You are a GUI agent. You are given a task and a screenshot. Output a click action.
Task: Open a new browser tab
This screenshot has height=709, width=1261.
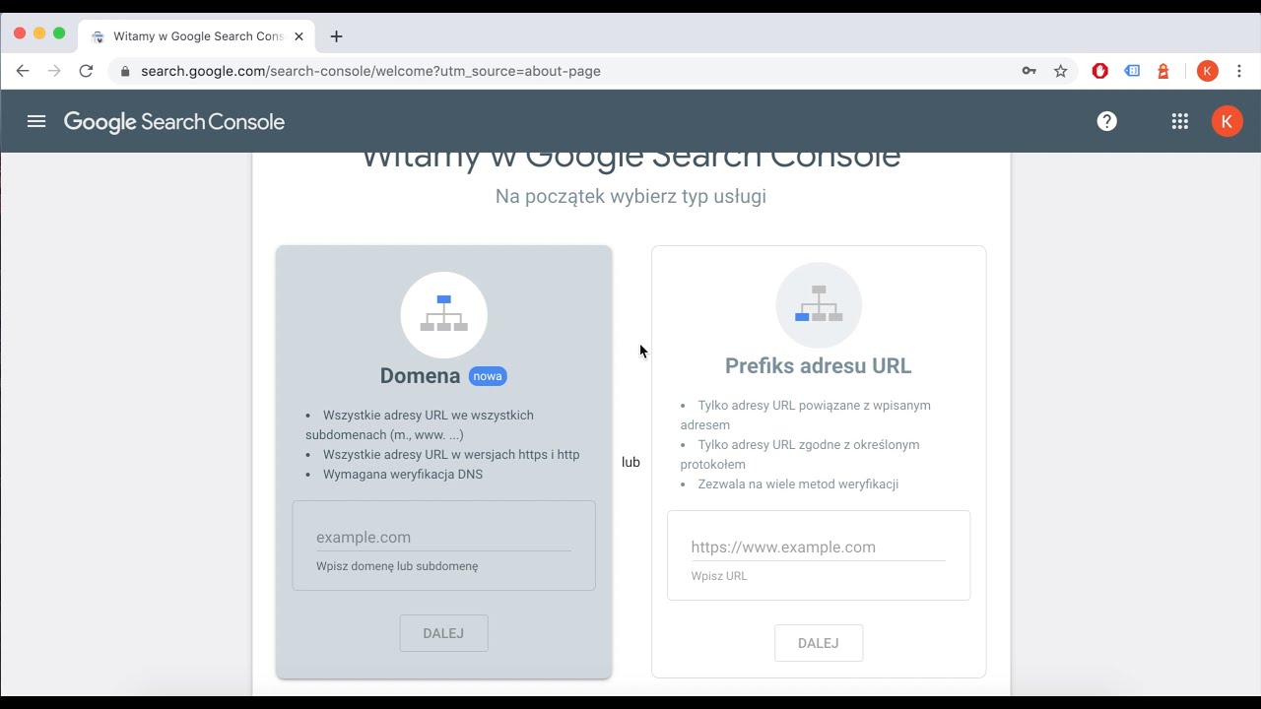[336, 36]
